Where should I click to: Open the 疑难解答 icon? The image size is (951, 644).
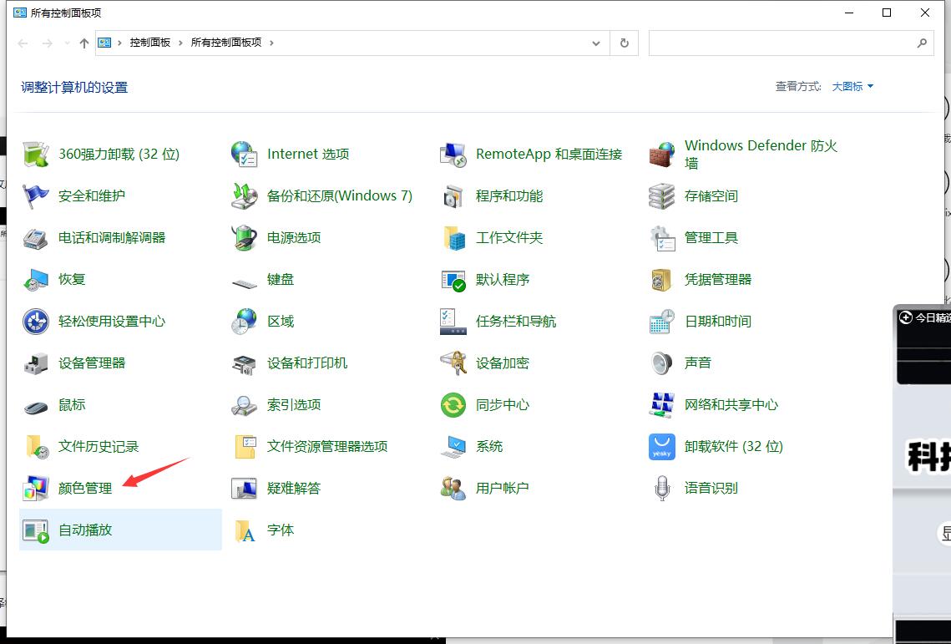(x=245, y=489)
